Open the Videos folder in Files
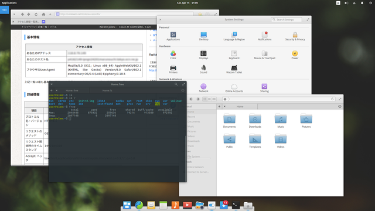Screen dimensions: 375x211 pyautogui.click(x=281, y=141)
